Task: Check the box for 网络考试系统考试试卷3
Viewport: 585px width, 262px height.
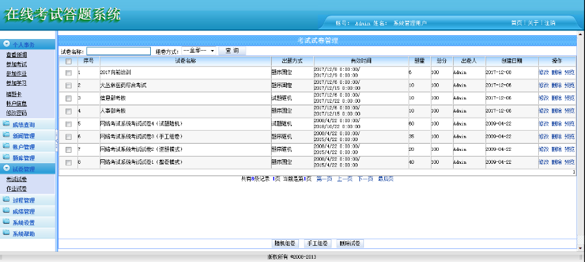Action: click(x=68, y=137)
